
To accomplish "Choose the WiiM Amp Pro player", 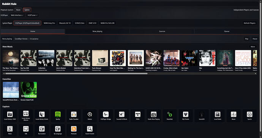I will point(49,23).
